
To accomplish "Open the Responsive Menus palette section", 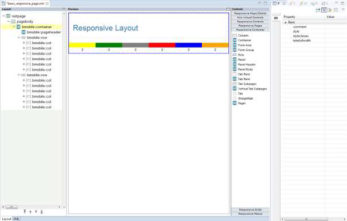I will click(250, 214).
